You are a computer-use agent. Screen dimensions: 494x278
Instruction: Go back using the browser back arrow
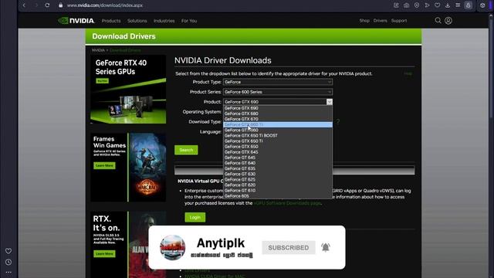24,5
